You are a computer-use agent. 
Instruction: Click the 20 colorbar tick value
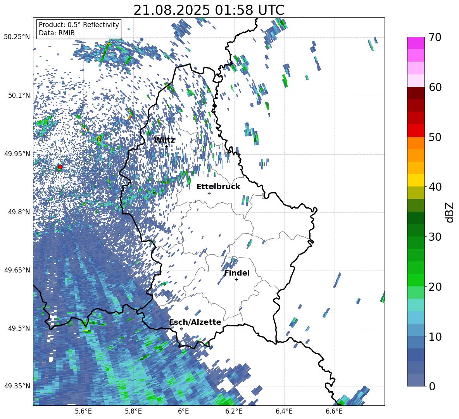(x=435, y=287)
